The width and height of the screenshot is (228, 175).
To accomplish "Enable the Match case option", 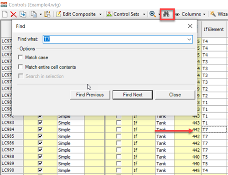I will tap(21, 57).
